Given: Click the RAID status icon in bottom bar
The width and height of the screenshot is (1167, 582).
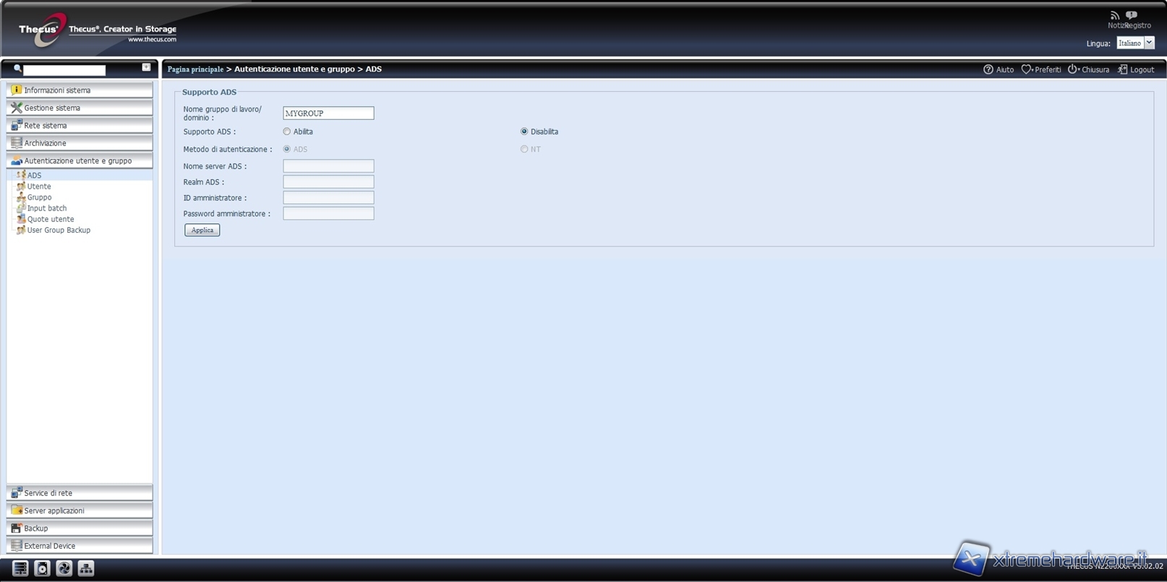Looking at the screenshot, I should point(20,568).
